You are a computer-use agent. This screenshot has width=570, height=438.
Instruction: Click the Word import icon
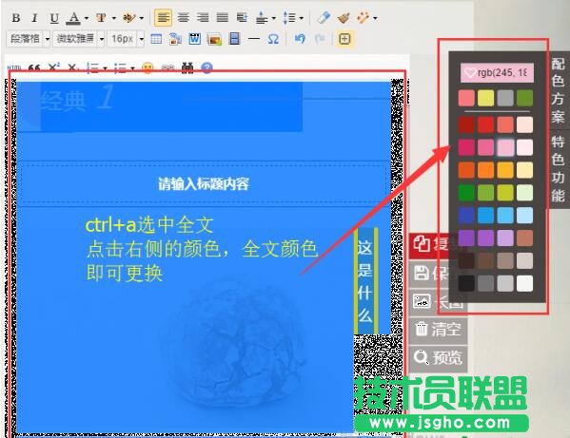pos(194,39)
